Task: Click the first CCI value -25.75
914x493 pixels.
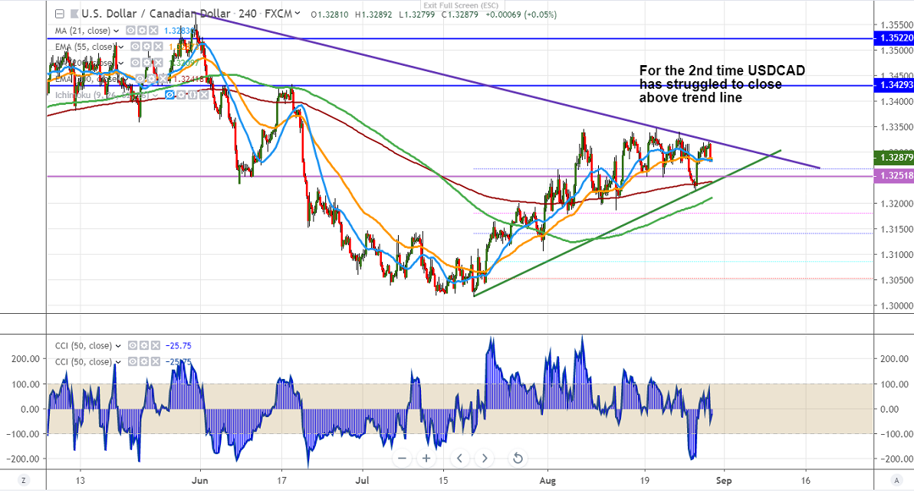Action: click(179, 346)
